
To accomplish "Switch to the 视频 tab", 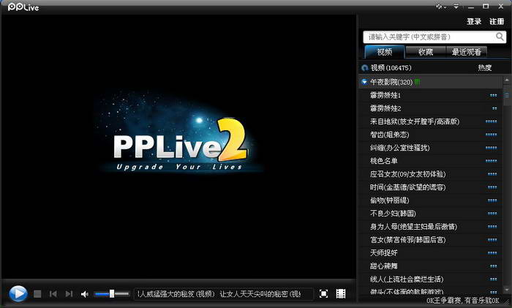I will [x=384, y=52].
